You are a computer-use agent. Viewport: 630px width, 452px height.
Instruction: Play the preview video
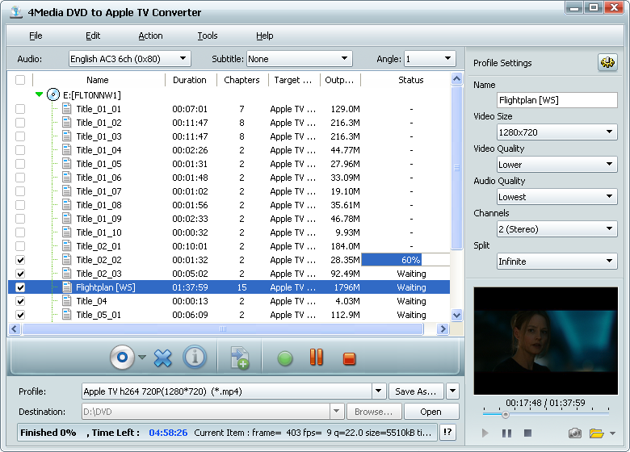tap(485, 433)
